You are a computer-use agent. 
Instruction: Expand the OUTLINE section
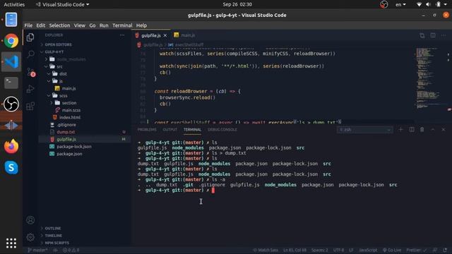[53, 229]
